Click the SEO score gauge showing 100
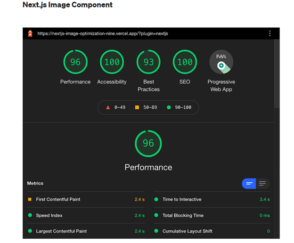This screenshot has width=294, height=243. (185, 62)
